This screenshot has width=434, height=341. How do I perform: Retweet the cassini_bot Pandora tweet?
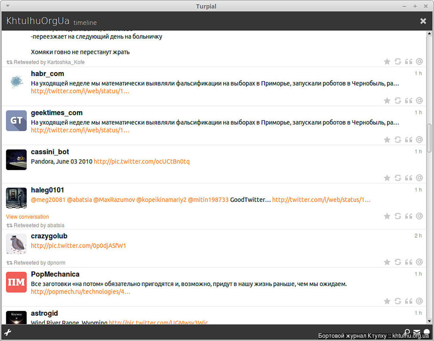(398, 178)
